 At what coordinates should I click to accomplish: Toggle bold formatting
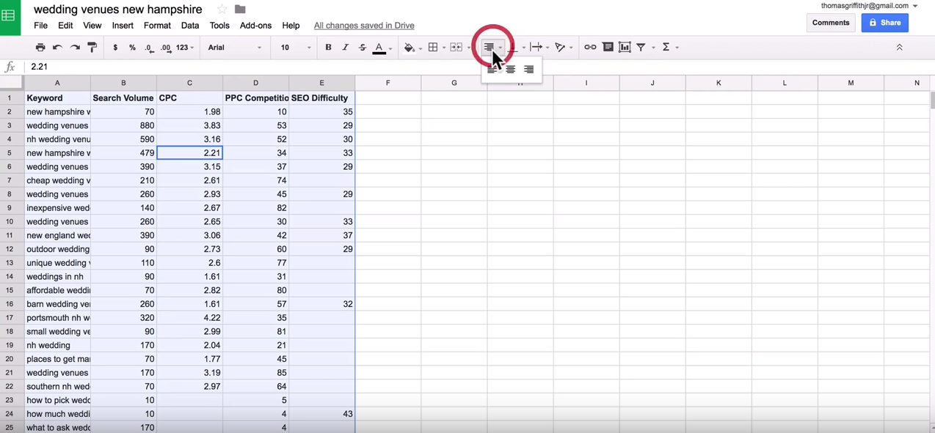pyautogui.click(x=328, y=48)
